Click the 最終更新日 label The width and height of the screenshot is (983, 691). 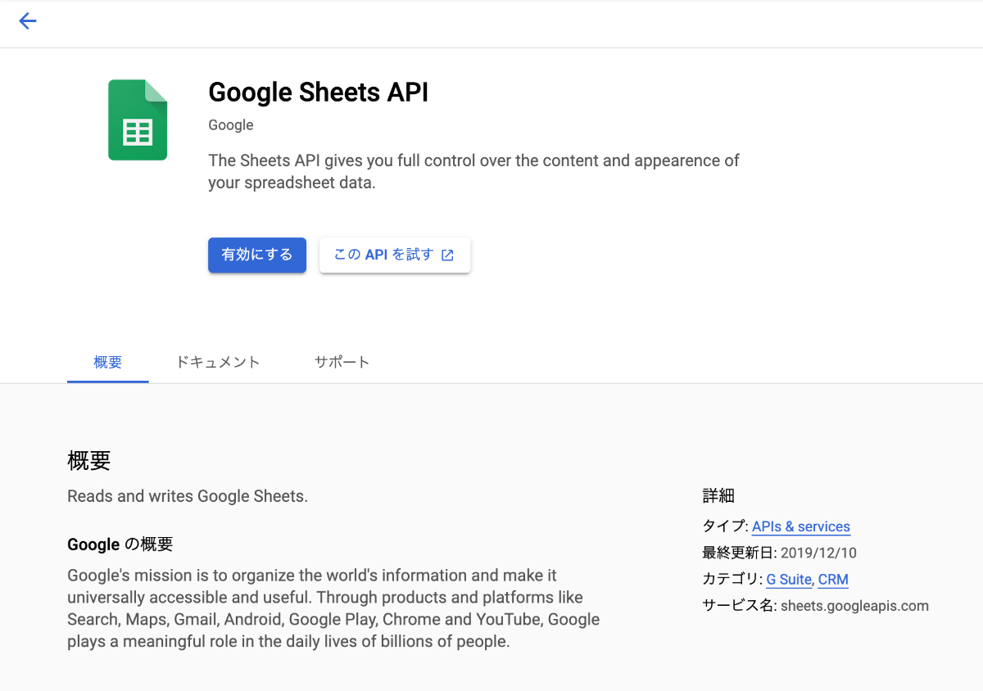(x=738, y=553)
